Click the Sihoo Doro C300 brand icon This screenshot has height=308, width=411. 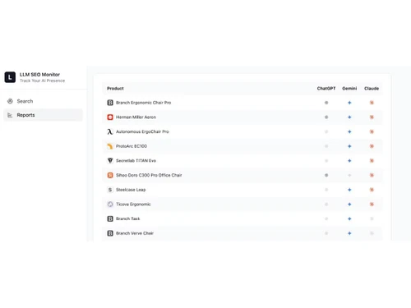[110, 175]
